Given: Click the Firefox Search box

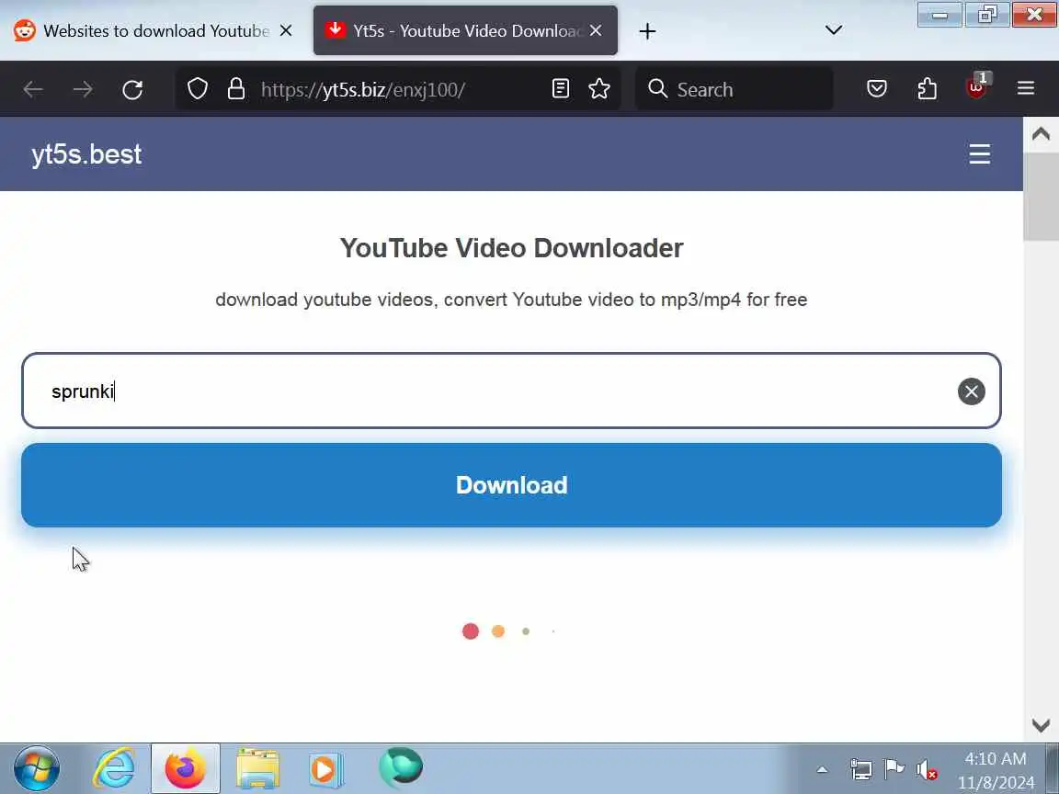Looking at the screenshot, I should [x=734, y=89].
